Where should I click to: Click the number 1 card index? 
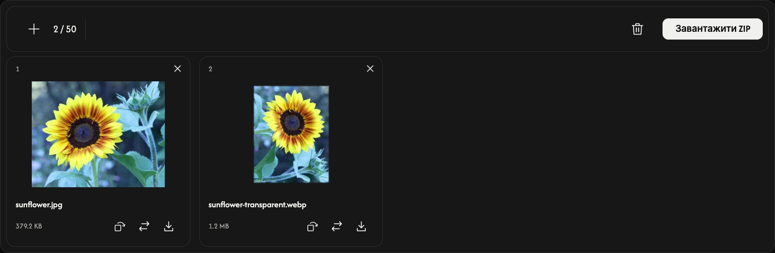[x=17, y=69]
